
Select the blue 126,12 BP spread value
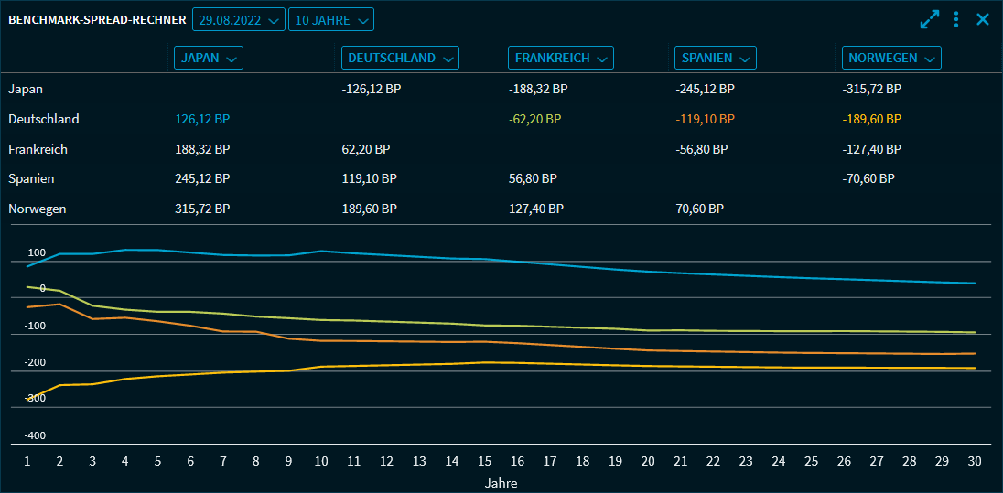pos(202,119)
